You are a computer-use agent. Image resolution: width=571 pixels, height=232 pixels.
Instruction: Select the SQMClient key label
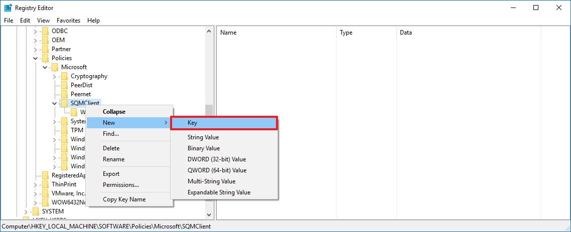point(85,103)
